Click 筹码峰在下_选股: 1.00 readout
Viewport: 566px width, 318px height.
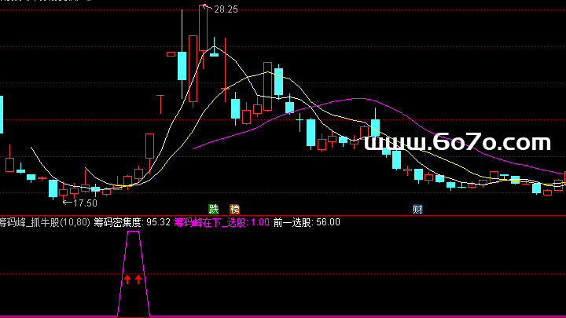(x=222, y=222)
